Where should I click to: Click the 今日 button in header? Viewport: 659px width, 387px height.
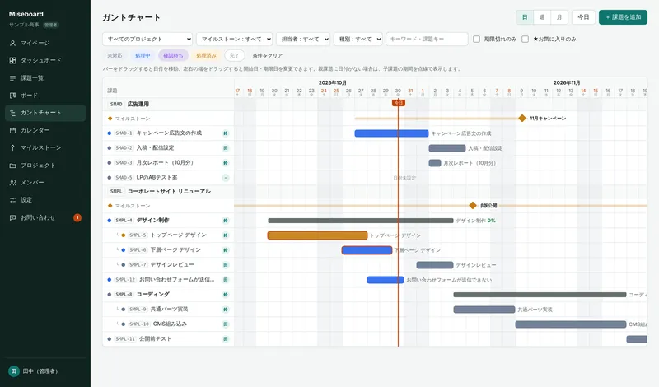pyautogui.click(x=583, y=17)
